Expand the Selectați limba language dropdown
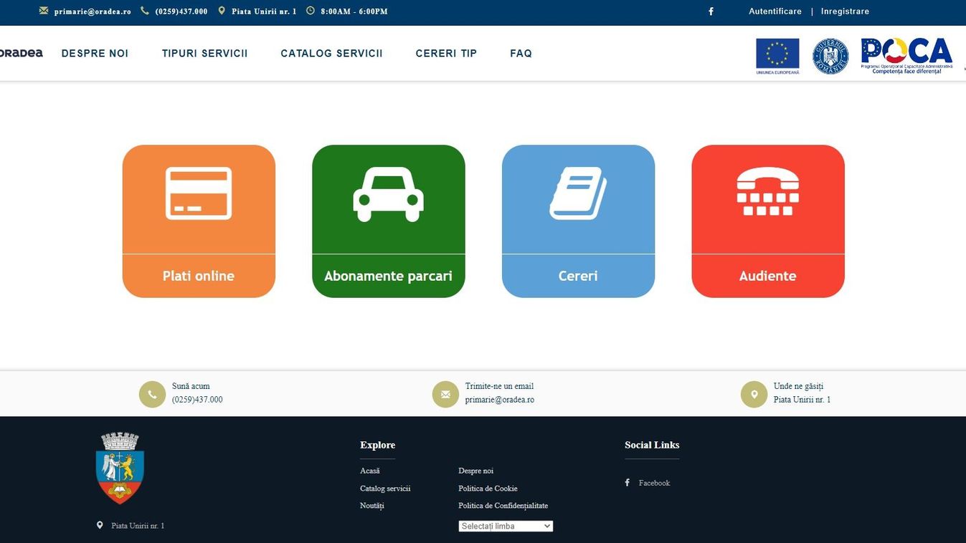This screenshot has width=966, height=543. click(x=506, y=526)
